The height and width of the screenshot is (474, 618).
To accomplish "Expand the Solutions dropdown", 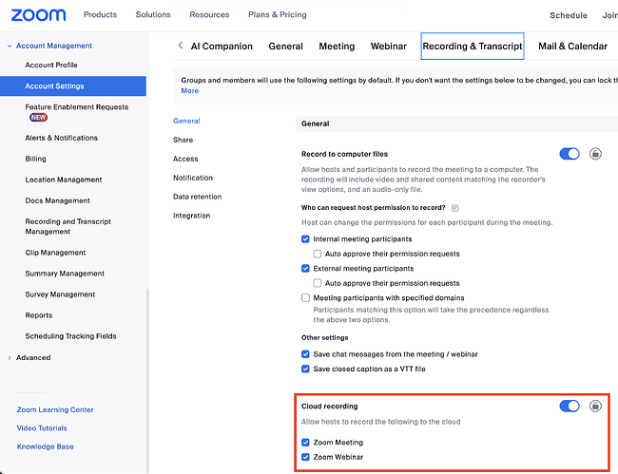I will [x=153, y=15].
